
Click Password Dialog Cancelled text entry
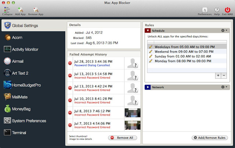pos(92,65)
